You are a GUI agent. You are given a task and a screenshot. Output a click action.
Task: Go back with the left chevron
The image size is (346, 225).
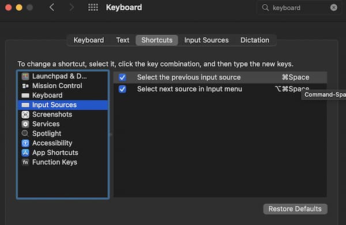[52, 7]
